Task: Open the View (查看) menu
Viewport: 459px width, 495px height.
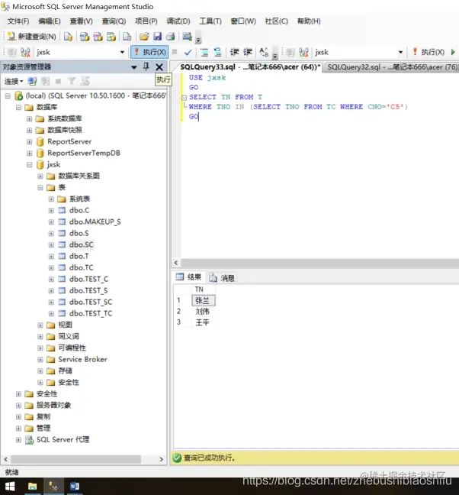Action: 82,21
